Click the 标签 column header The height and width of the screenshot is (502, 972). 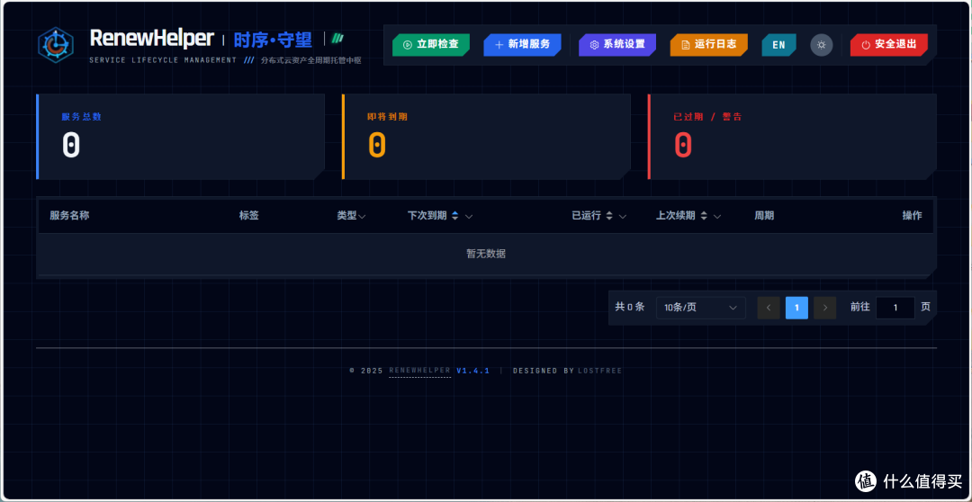(248, 216)
